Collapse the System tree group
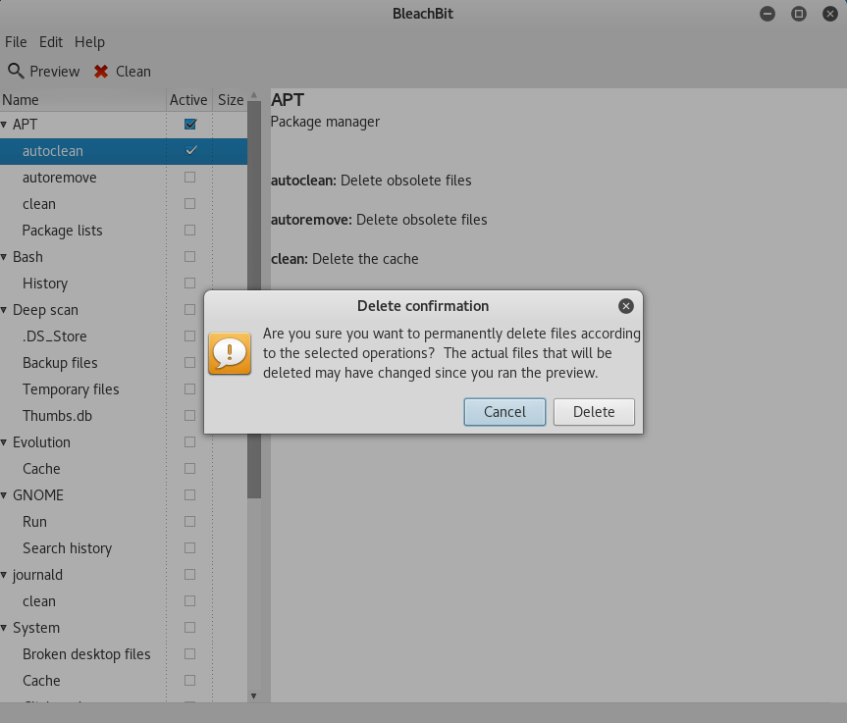The height and width of the screenshot is (723, 847). [x=4, y=628]
